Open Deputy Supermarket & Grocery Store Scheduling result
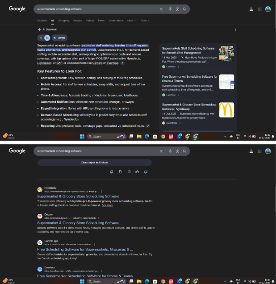The width and height of the screenshot is (276, 284). click(78, 223)
